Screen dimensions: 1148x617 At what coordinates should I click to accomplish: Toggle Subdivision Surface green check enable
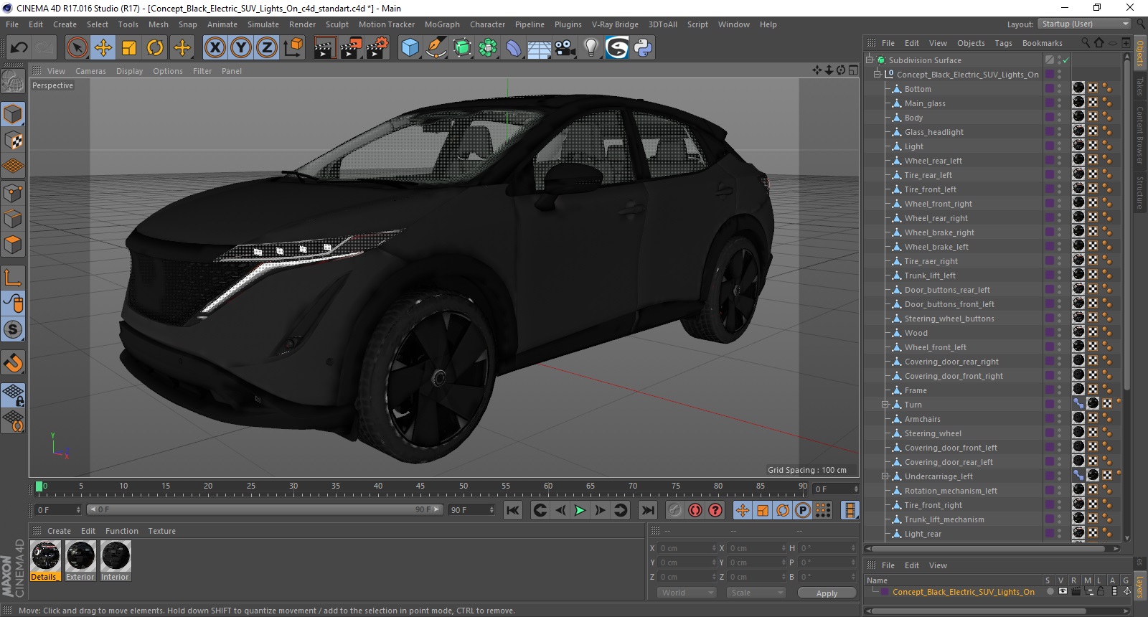[1065, 60]
